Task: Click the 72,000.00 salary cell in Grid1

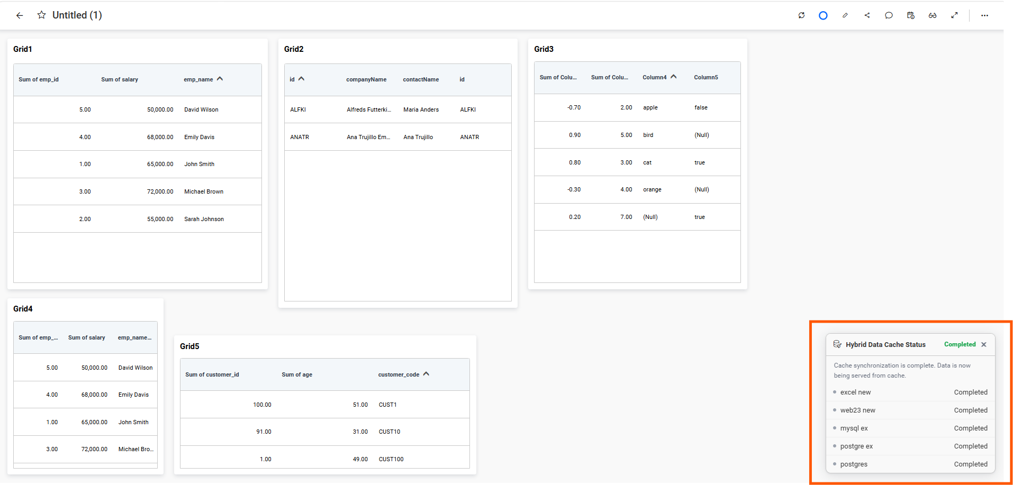Action: (160, 191)
